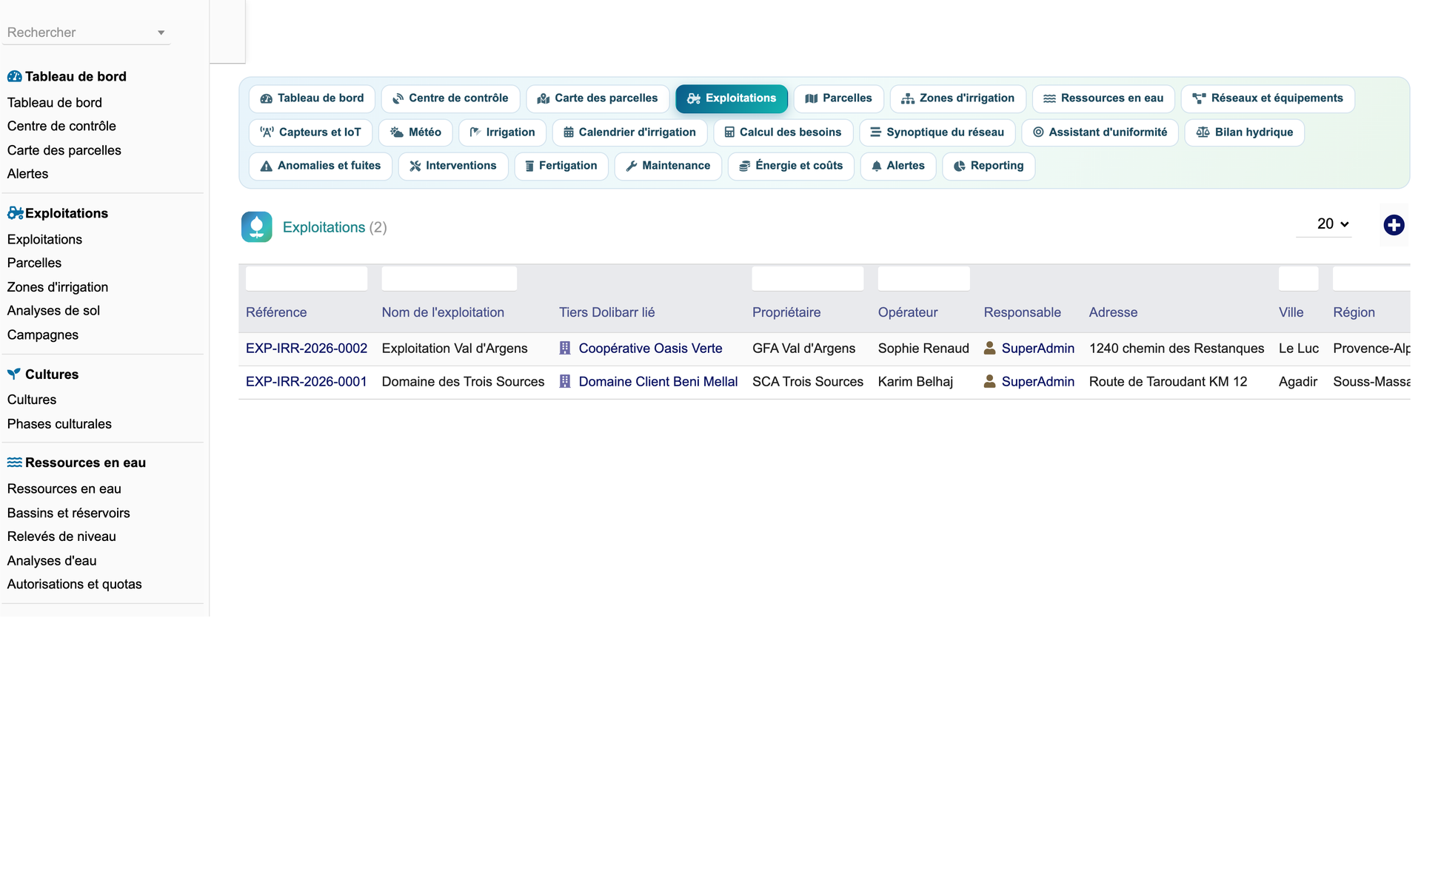Open Coopérative Oasis Verte third party

(650, 349)
